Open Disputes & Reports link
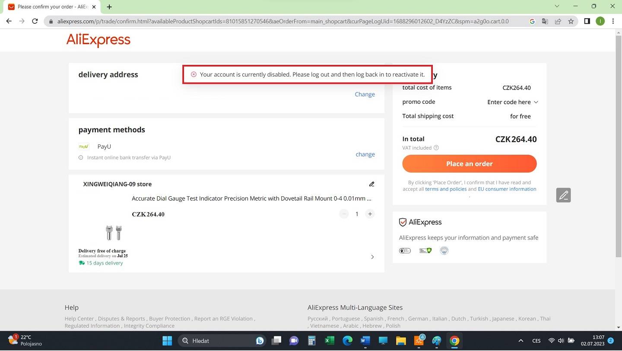Viewport: 622px width, 351px height. point(121,319)
